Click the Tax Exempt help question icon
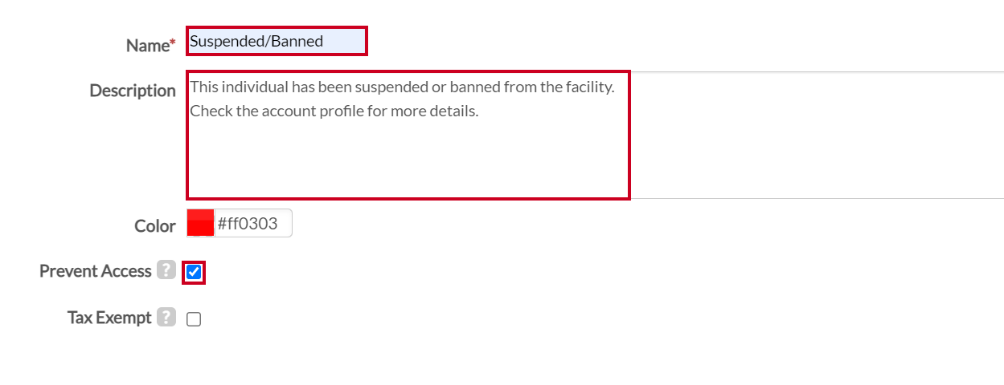Screen dimensions: 1004x385 click(x=166, y=317)
